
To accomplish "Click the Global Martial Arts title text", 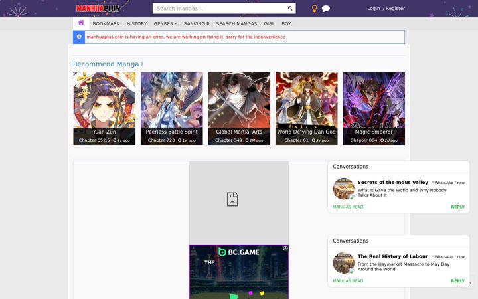I will 239,132.
